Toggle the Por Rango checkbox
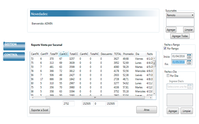 click(x=165, y=49)
